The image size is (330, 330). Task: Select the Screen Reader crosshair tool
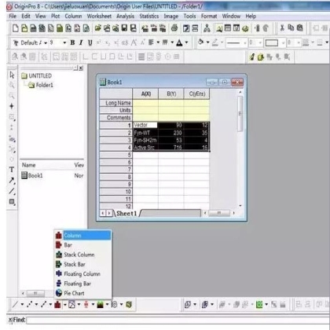pos(12,106)
